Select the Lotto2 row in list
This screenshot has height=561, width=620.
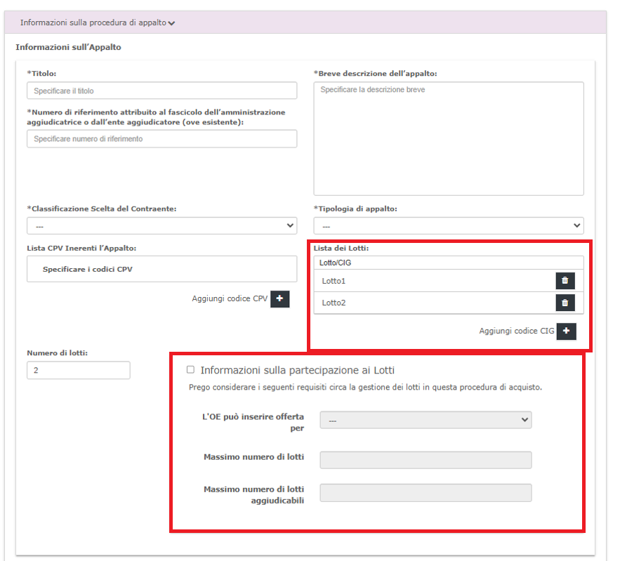[x=421, y=303]
